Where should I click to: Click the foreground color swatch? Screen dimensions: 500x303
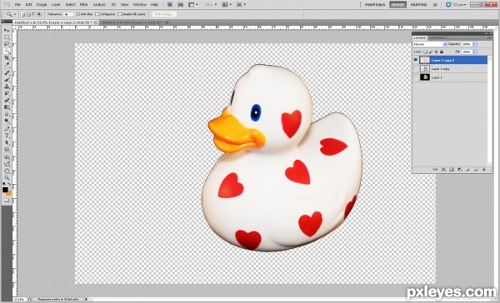5,190
